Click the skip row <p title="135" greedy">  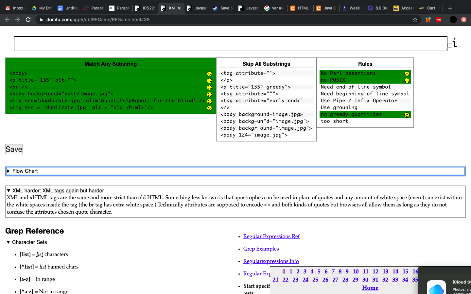[x=266, y=87]
